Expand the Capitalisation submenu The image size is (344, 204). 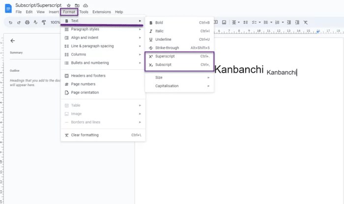pos(179,86)
